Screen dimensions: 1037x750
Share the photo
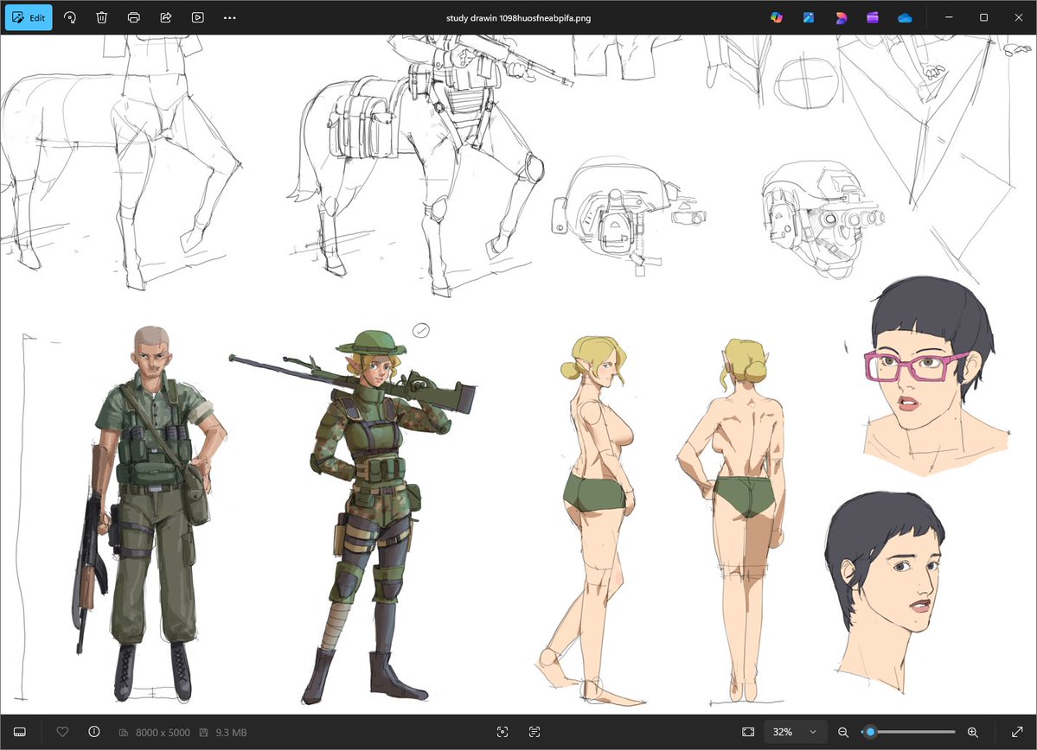pos(165,17)
